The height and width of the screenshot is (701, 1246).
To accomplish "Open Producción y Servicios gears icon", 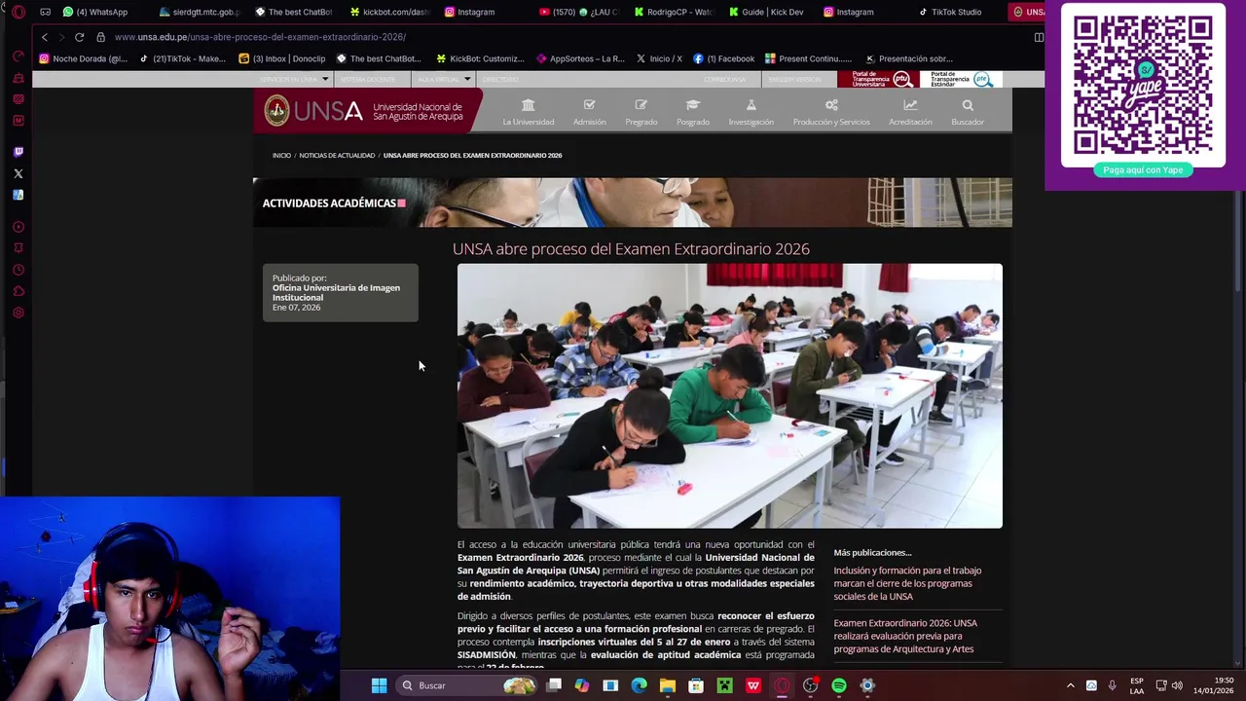I will (x=831, y=105).
